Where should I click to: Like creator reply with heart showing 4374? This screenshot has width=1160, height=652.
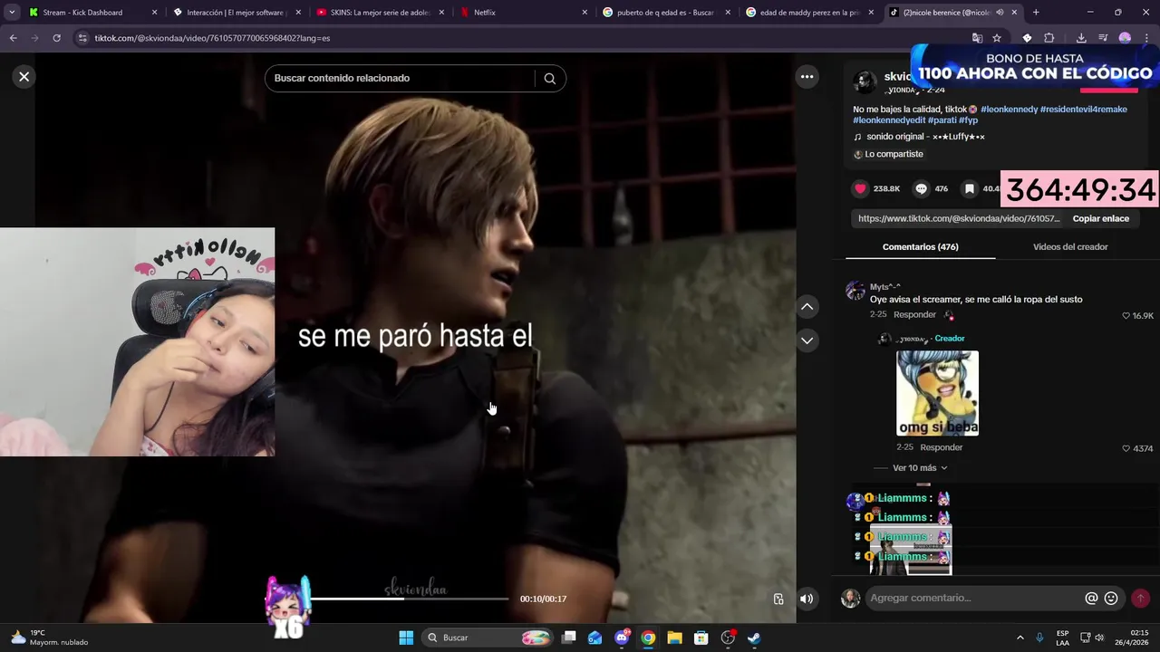coord(1126,448)
